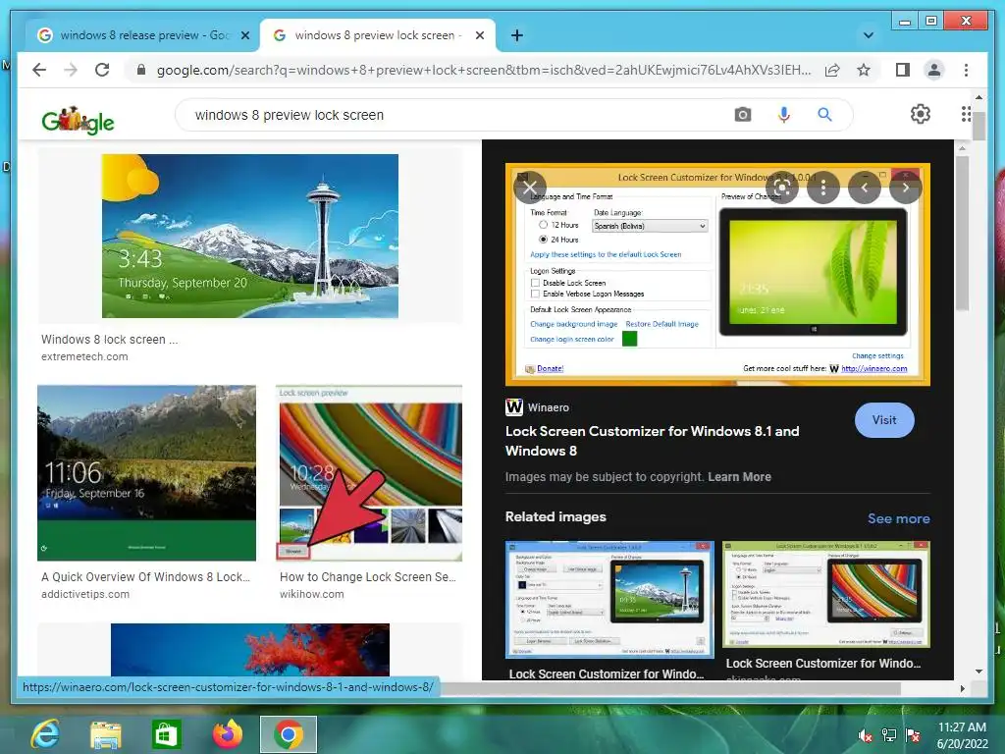Close the image preview panel
Screen dimensions: 1005x754
529,188
